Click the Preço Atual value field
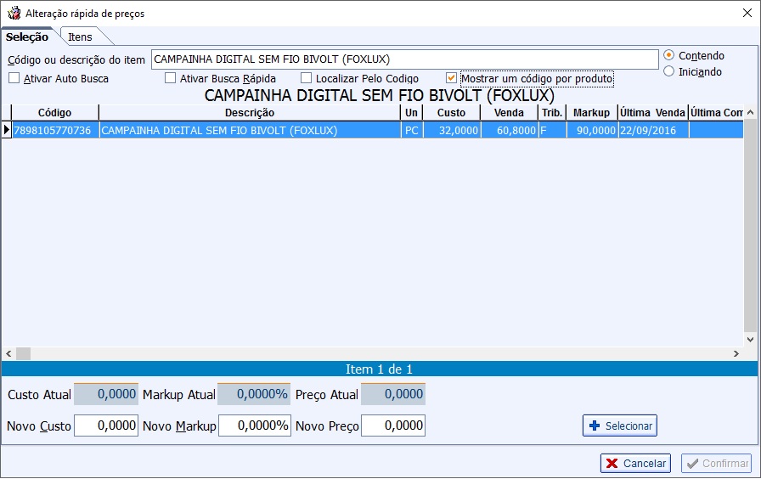 [393, 393]
